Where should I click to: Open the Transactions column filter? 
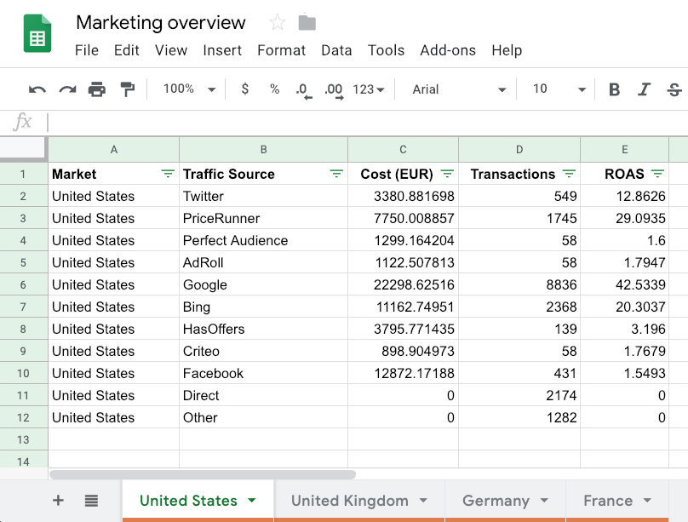pos(569,175)
